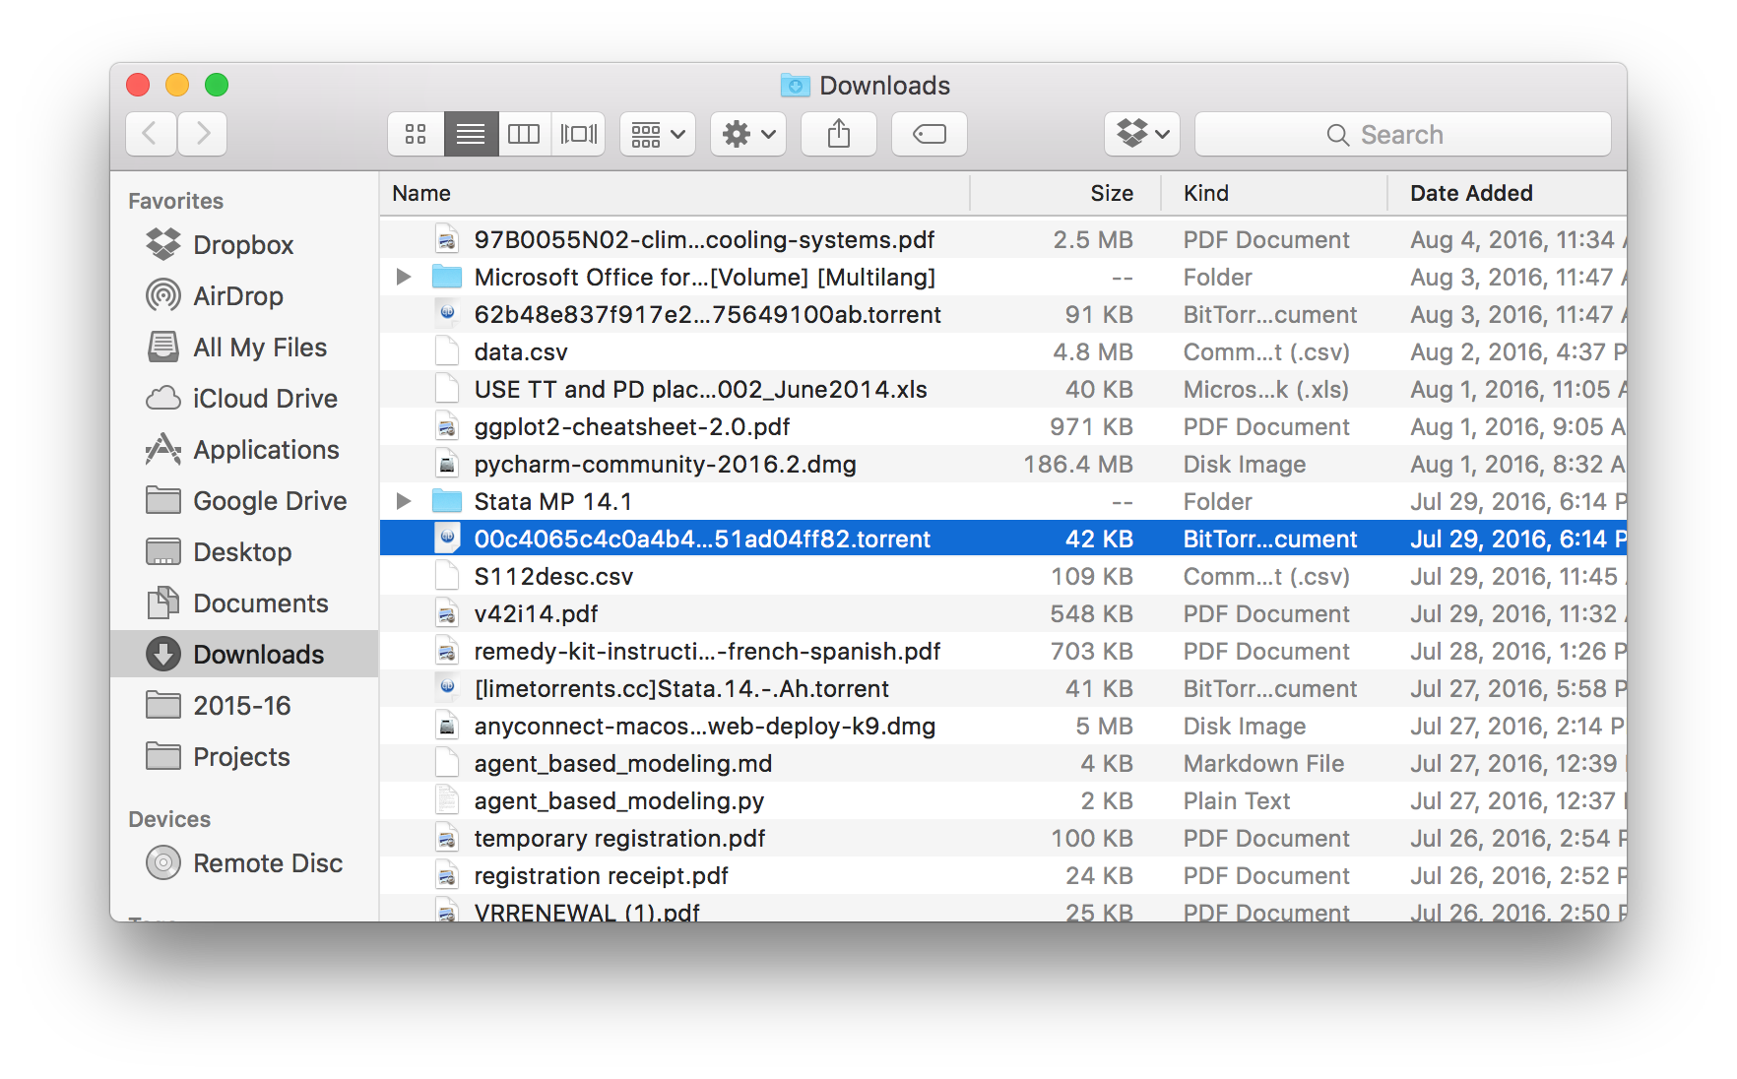Select remedy-kit-instructi french-spanish PDF
This screenshot has height=1079, width=1737.
click(x=1003, y=652)
